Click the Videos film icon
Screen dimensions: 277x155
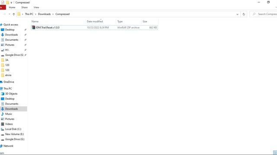pos(3,124)
